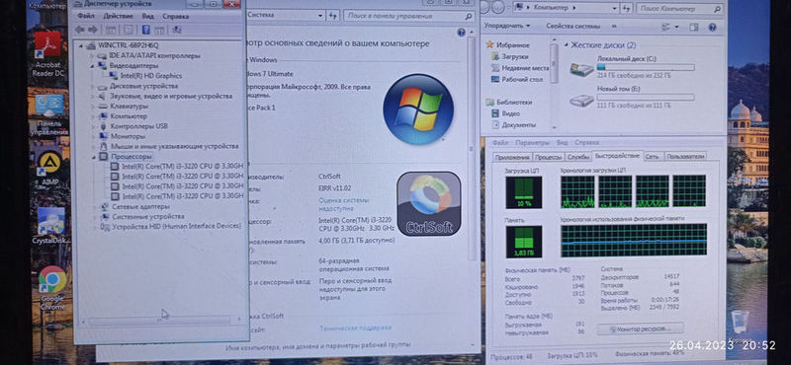The image size is (791, 365).
Task: Open the Действие menu in Device Manager
Action: pyautogui.click(x=118, y=16)
